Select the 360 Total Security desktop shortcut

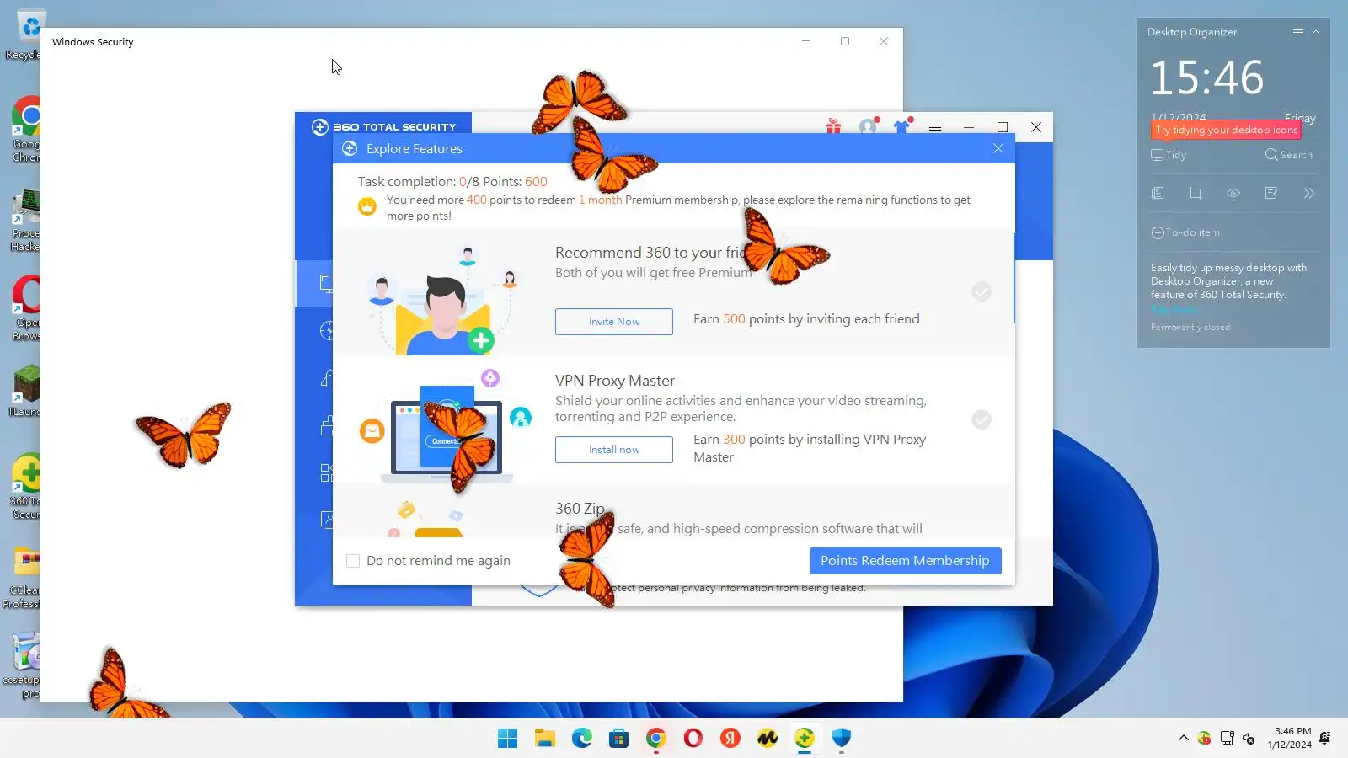click(26, 487)
